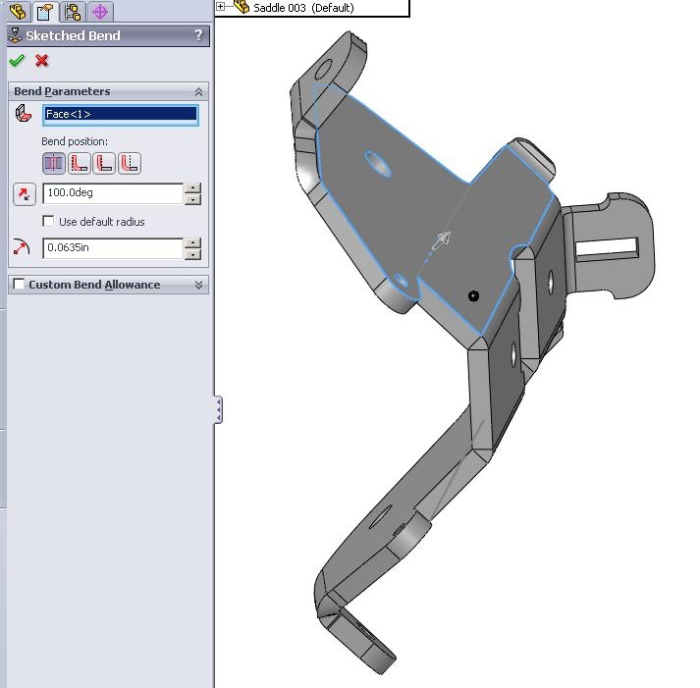Accept the sketched bend with green checkmark
The height and width of the screenshot is (688, 700).
click(x=17, y=60)
